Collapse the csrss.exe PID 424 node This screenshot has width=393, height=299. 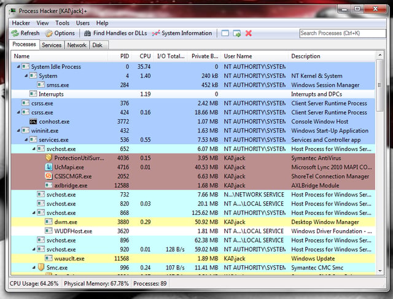tap(18, 112)
